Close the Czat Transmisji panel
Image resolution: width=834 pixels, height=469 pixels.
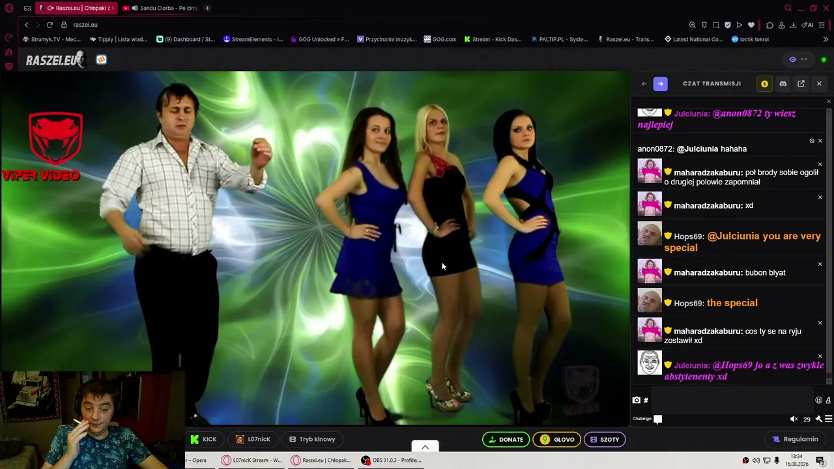point(819,83)
